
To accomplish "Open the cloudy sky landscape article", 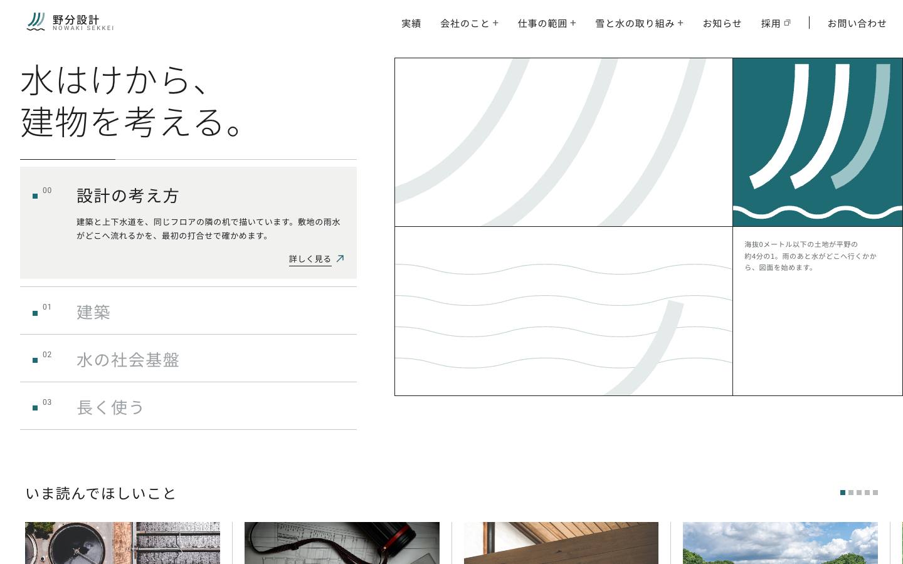I will [x=780, y=543].
